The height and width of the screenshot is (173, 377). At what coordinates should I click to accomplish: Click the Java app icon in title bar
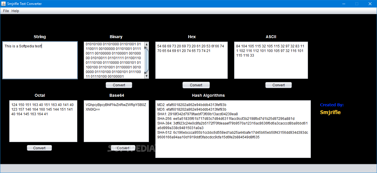pyautogui.click(x=3, y=4)
